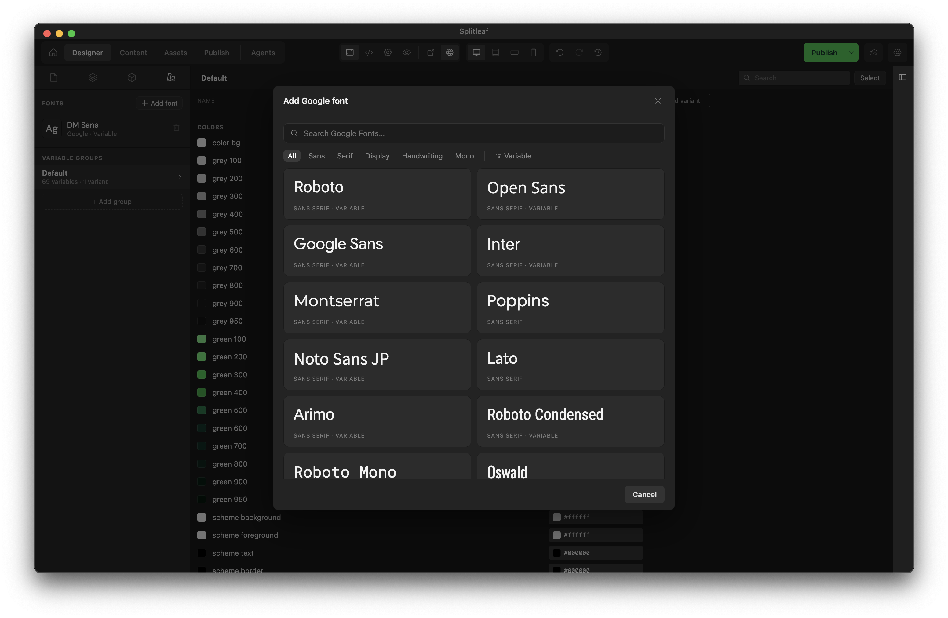Filter fonts by Handwriting

[x=422, y=156]
